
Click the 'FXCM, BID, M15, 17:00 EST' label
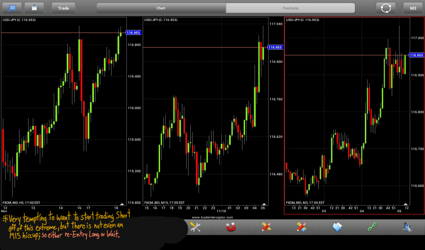(164, 203)
